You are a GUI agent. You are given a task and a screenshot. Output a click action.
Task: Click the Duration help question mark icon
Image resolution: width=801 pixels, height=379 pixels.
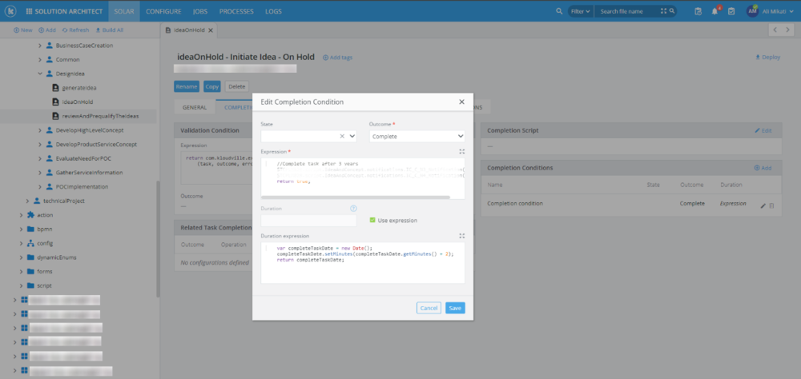[x=353, y=208]
